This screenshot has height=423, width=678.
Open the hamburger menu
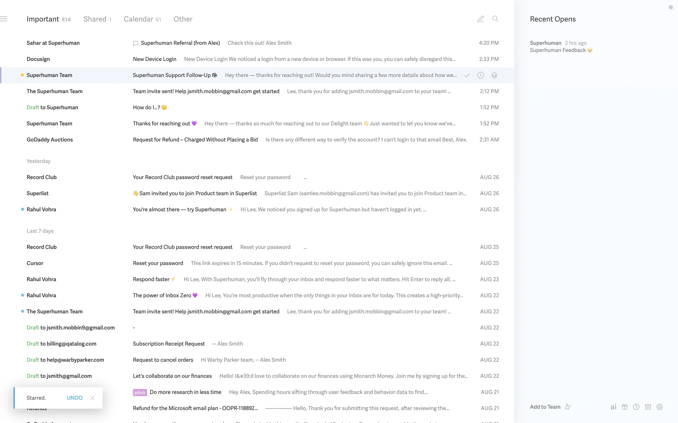4,19
